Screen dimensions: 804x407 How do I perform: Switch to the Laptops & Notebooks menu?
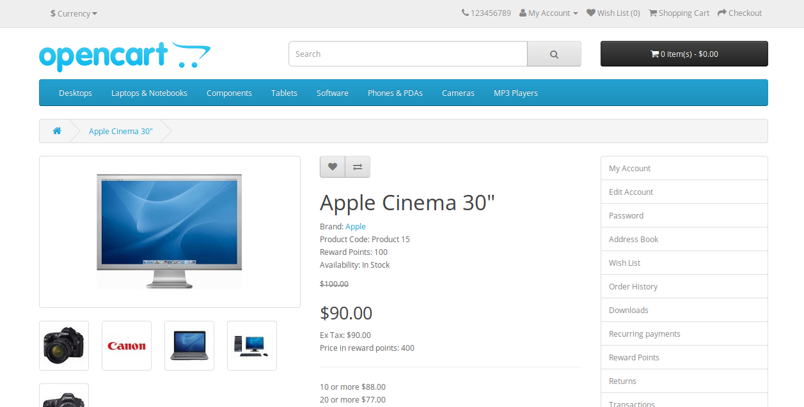tap(149, 93)
